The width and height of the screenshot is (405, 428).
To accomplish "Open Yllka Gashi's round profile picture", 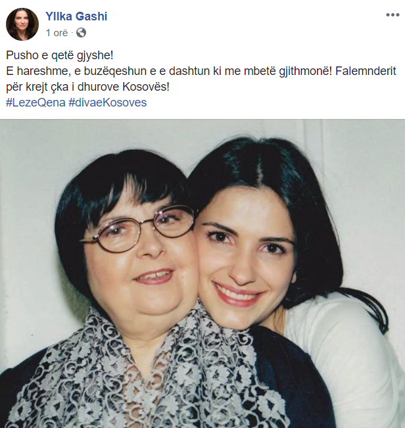I will click(x=22, y=24).
